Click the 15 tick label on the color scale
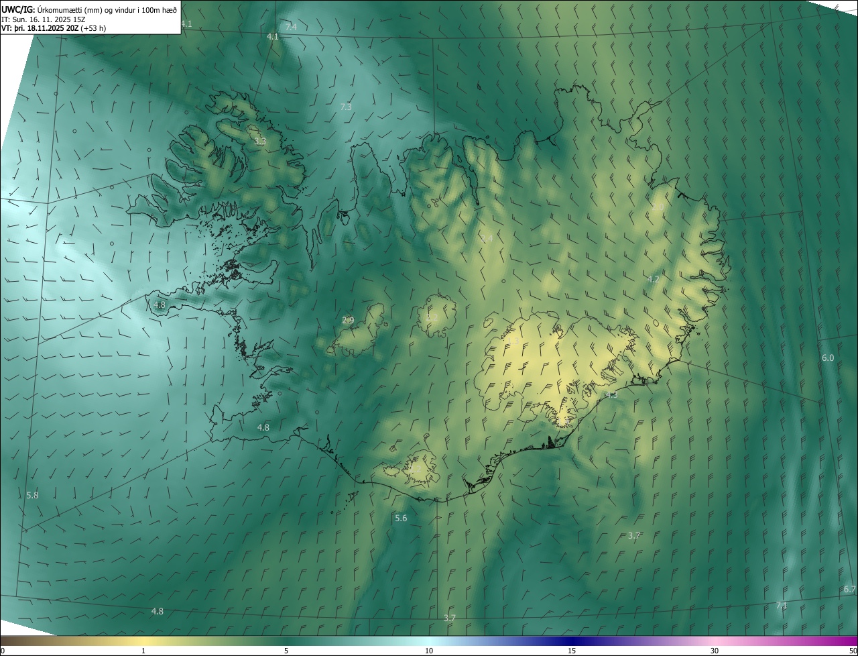 click(x=572, y=651)
